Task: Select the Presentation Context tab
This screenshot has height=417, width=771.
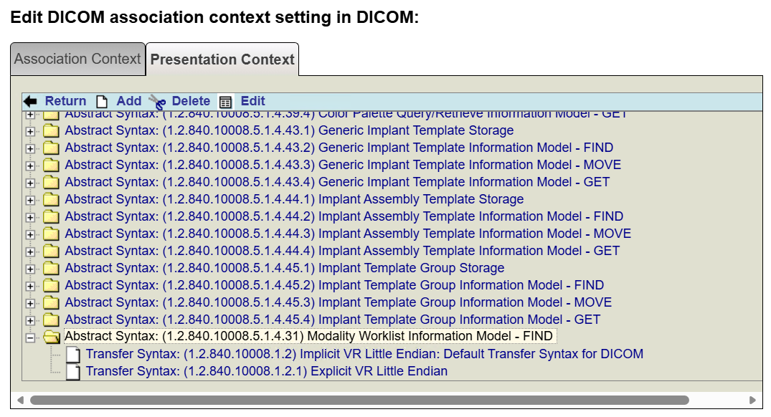Action: click(x=222, y=59)
